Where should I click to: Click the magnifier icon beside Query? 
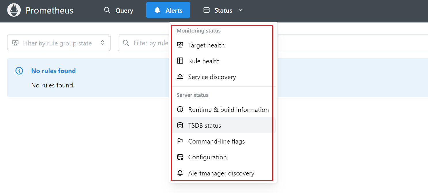tap(107, 10)
